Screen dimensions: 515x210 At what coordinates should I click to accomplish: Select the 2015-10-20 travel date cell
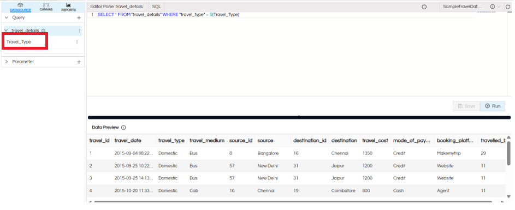pyautogui.click(x=134, y=191)
